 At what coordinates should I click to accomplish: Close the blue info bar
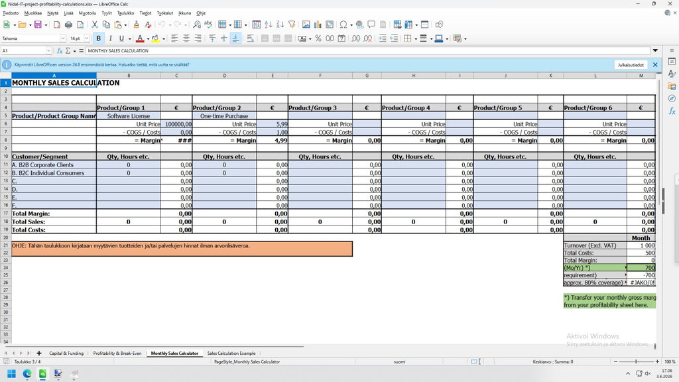(655, 65)
